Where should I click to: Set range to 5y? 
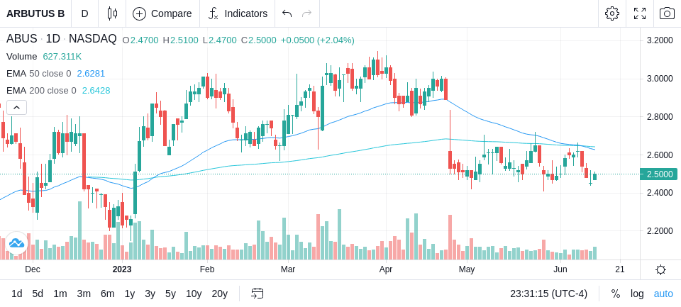(170, 294)
